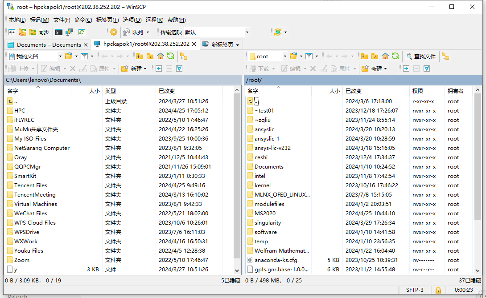Open the 远程(R) menu

point(154,20)
